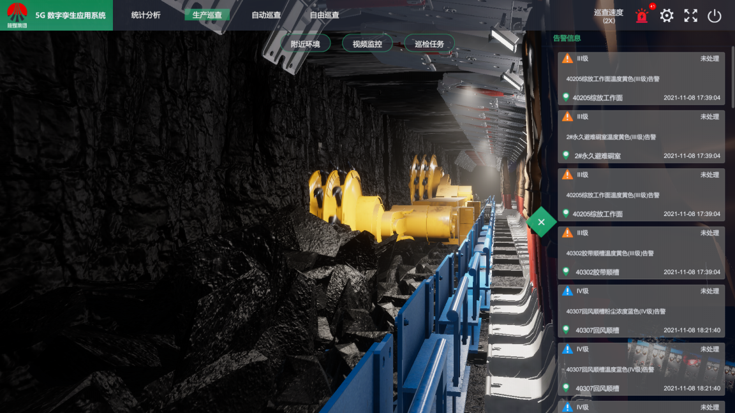
Task: Toggle fullscreen with the expand arrows icon
Action: (x=690, y=16)
